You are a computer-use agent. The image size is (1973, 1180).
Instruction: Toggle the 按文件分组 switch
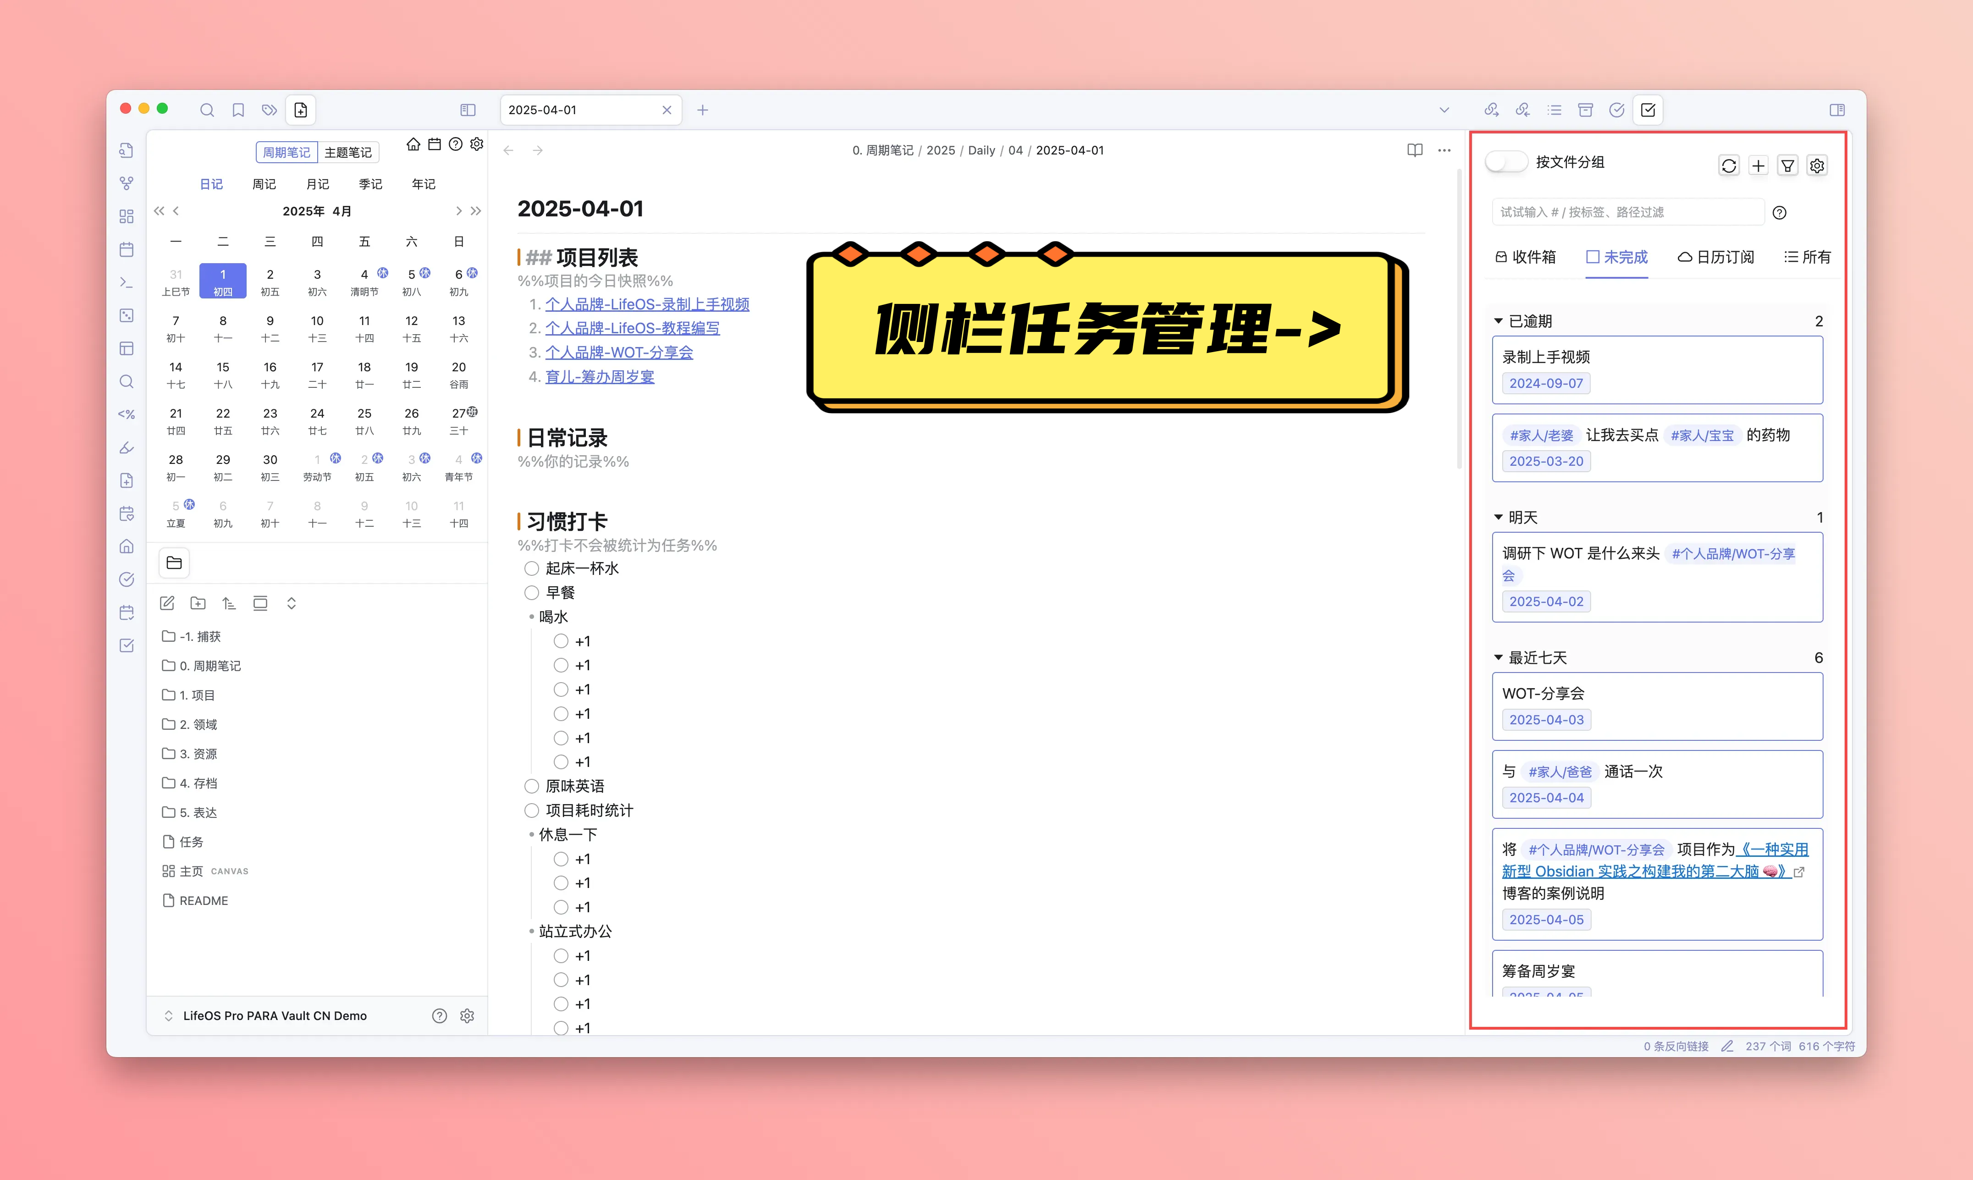(x=1505, y=161)
